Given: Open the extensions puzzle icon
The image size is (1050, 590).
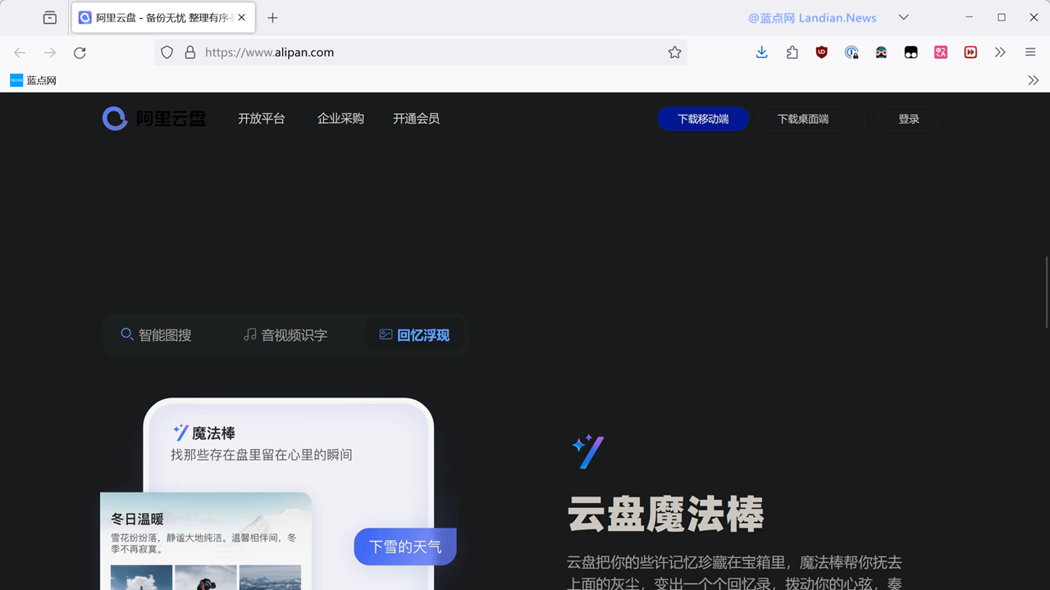Looking at the screenshot, I should tap(792, 52).
